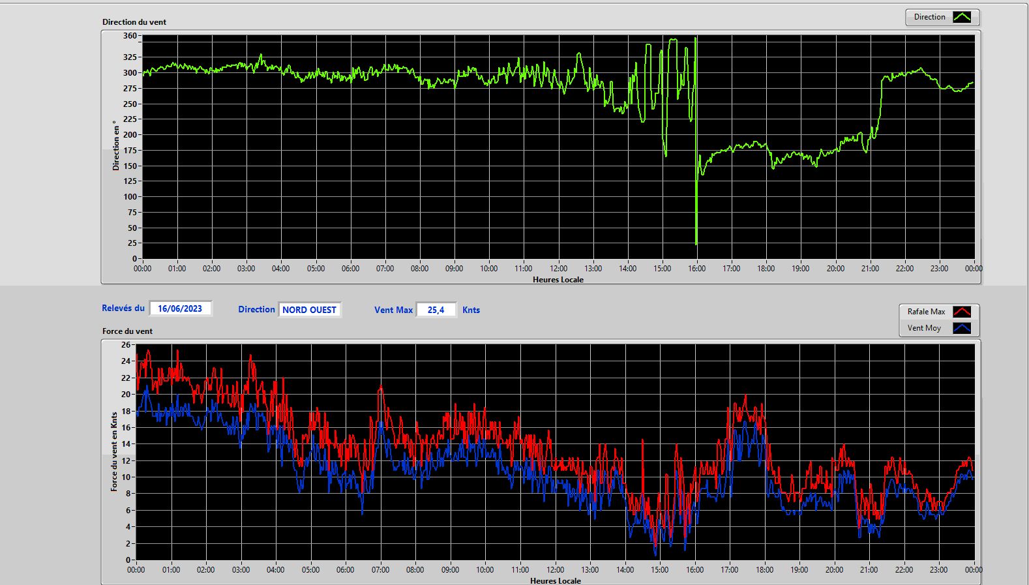Click the Rafale Max legend label
Screen dimensions: 1029x585
point(926,312)
